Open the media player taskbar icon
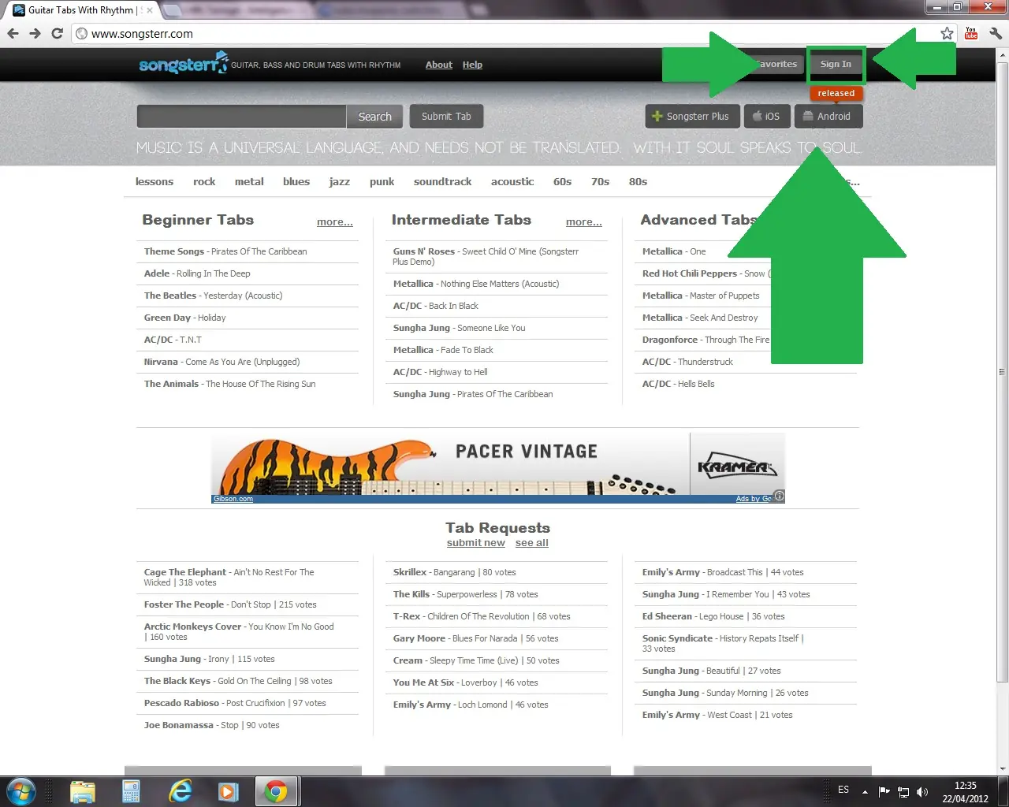The image size is (1009, 807). point(228,791)
